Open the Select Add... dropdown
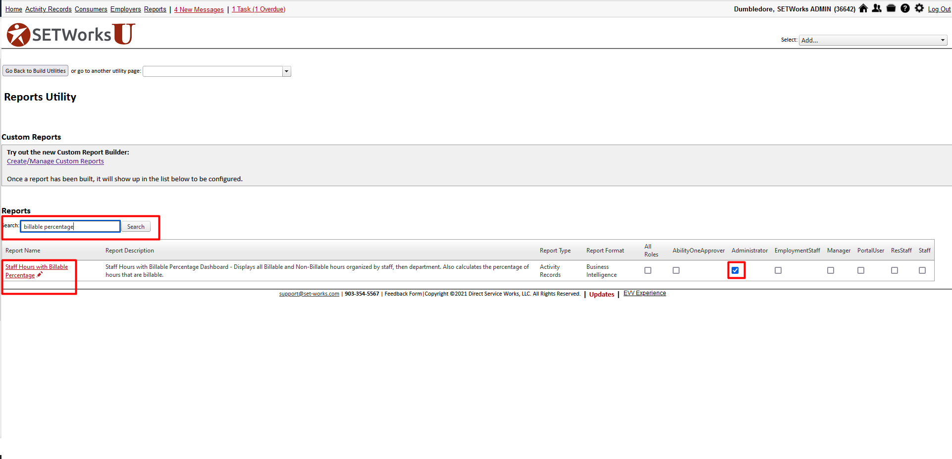 pyautogui.click(x=873, y=40)
